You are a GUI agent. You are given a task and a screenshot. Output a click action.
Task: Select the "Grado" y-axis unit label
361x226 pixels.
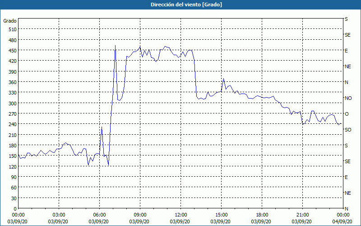click(x=10, y=21)
